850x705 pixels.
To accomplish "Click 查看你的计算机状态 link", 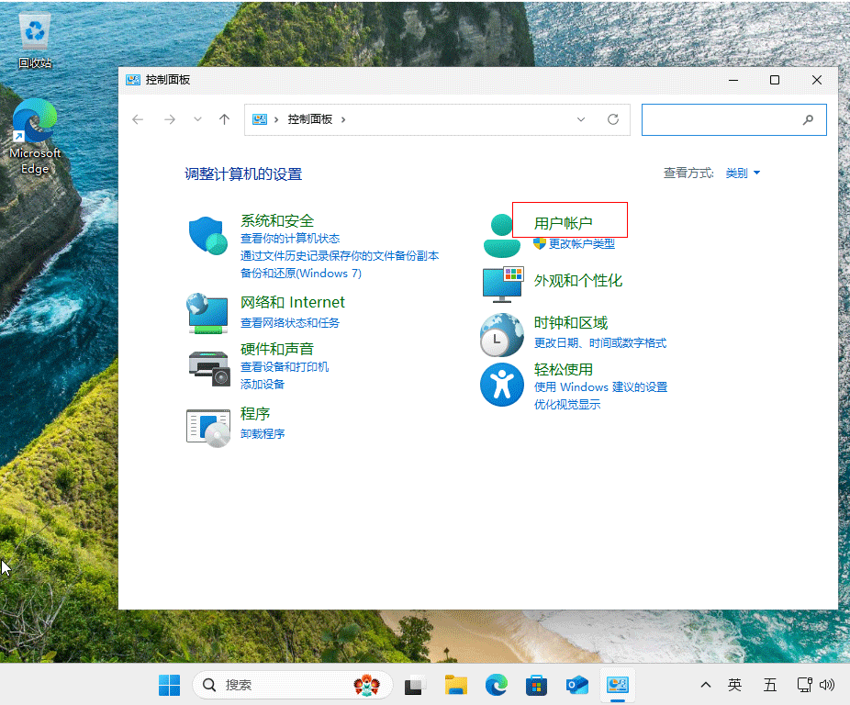I will pyautogui.click(x=290, y=239).
